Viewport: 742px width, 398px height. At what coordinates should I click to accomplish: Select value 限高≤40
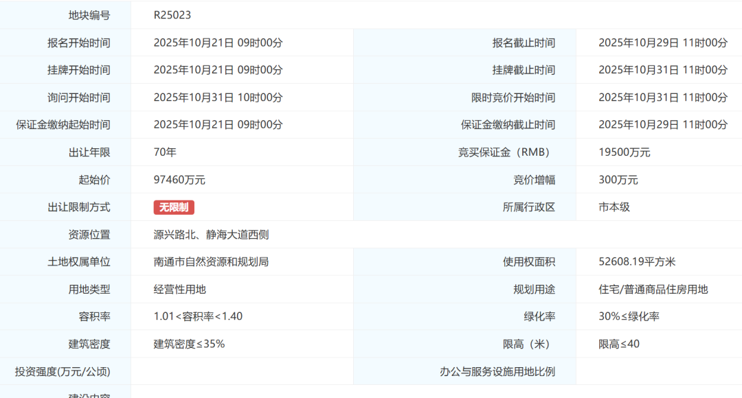(x=618, y=344)
